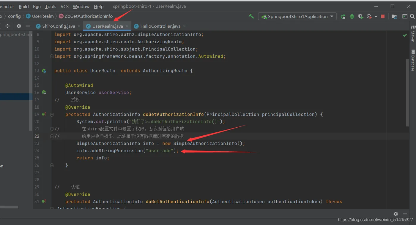Viewport: 416px width, 225px height.
Task: Open the Build menu
Action: click(x=24, y=6)
